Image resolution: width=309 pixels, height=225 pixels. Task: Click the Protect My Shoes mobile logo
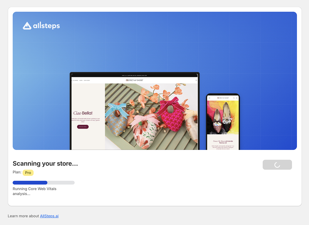click(223, 98)
